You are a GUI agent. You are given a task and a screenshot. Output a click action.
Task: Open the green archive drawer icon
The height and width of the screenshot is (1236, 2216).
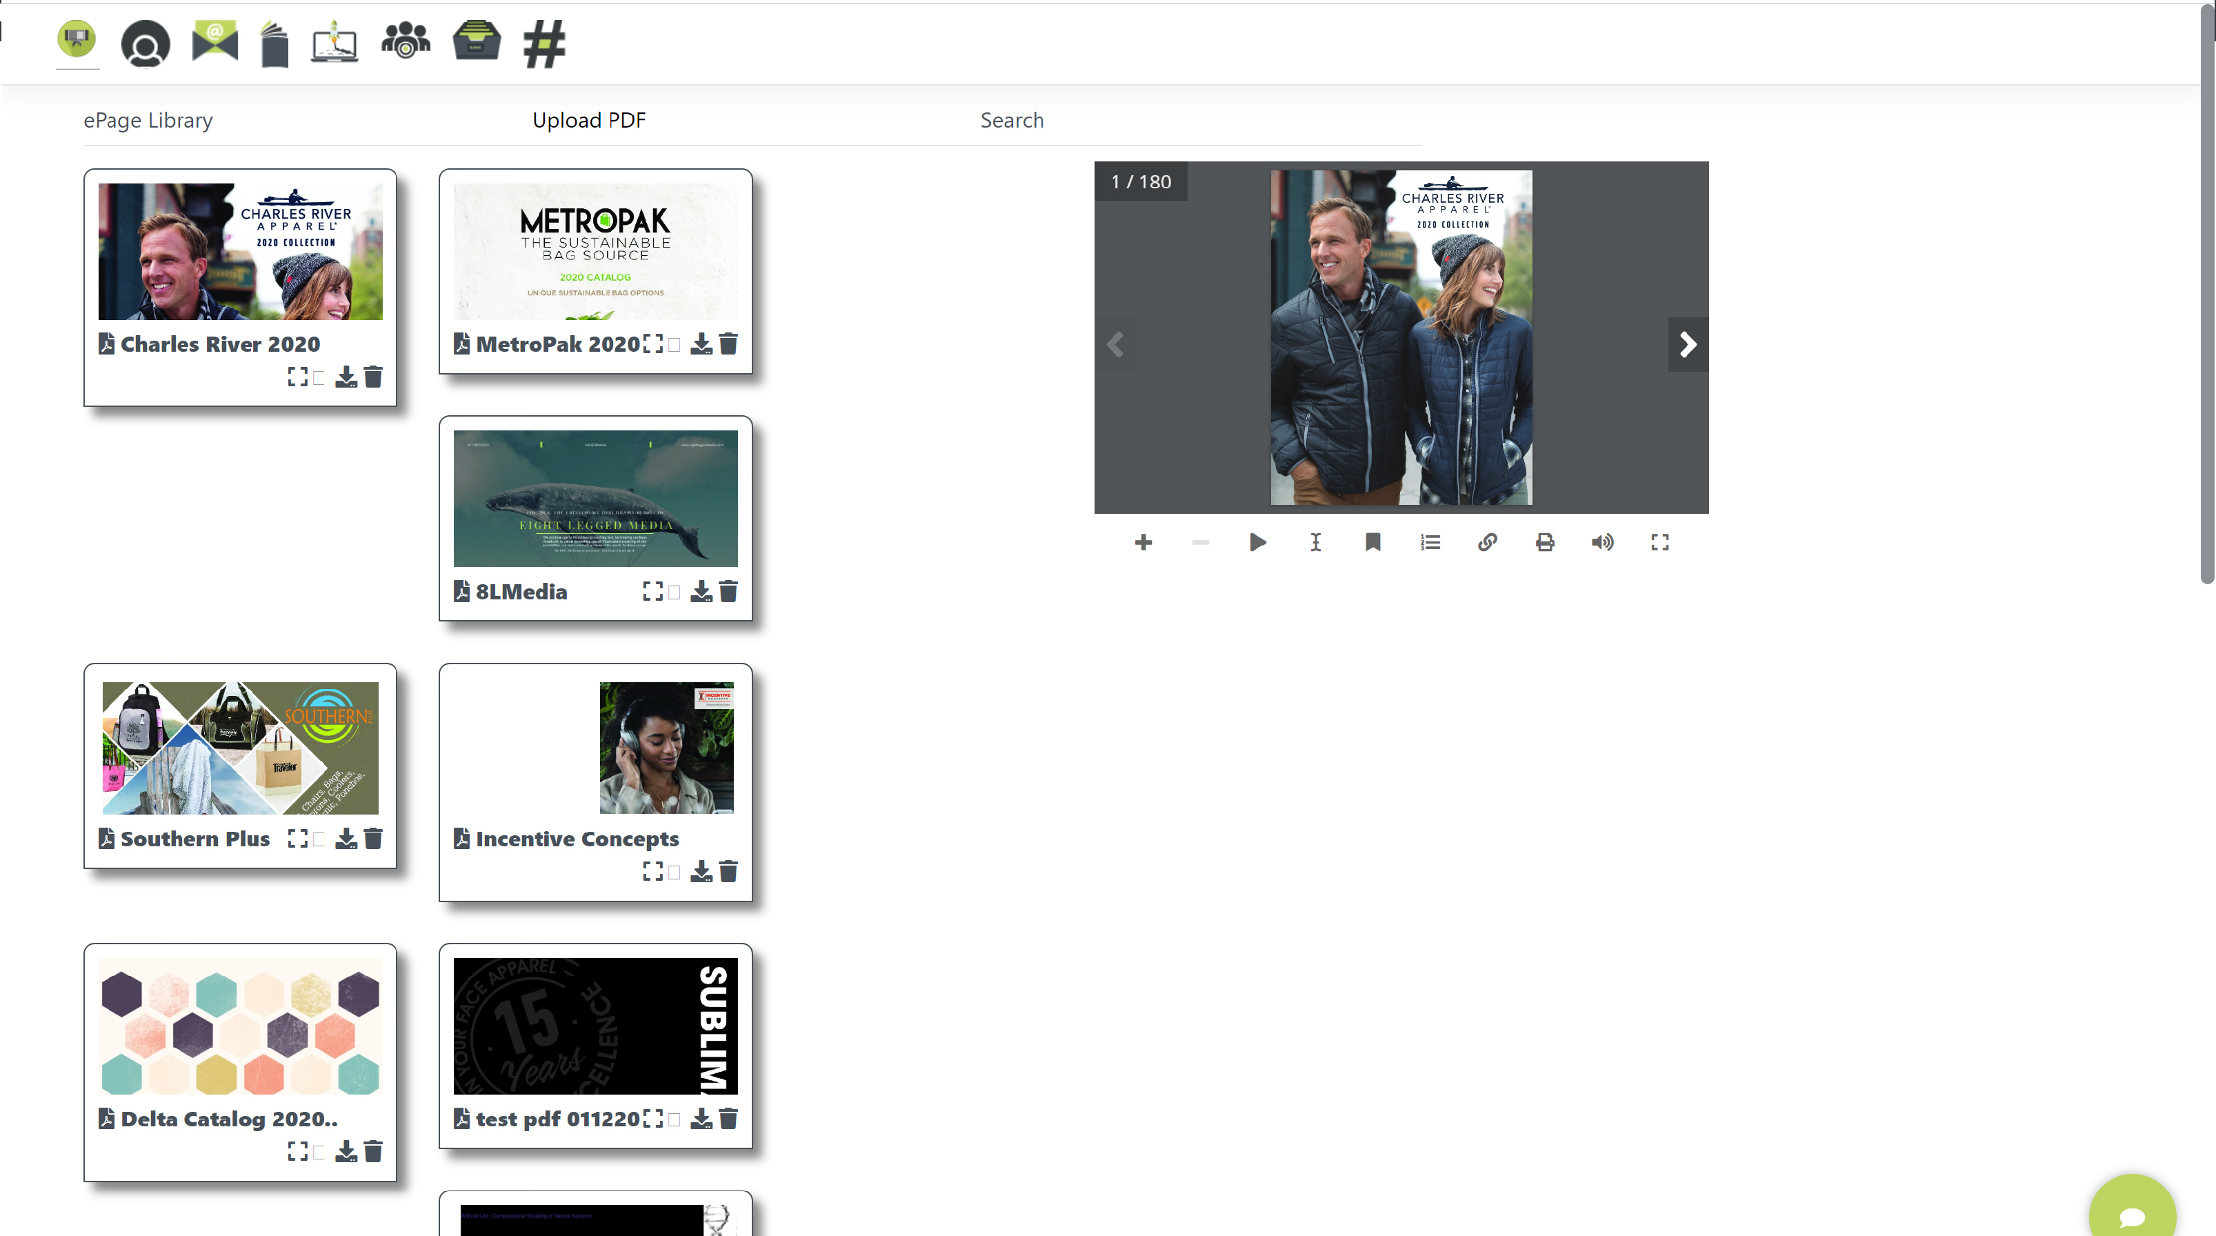pos(477,39)
